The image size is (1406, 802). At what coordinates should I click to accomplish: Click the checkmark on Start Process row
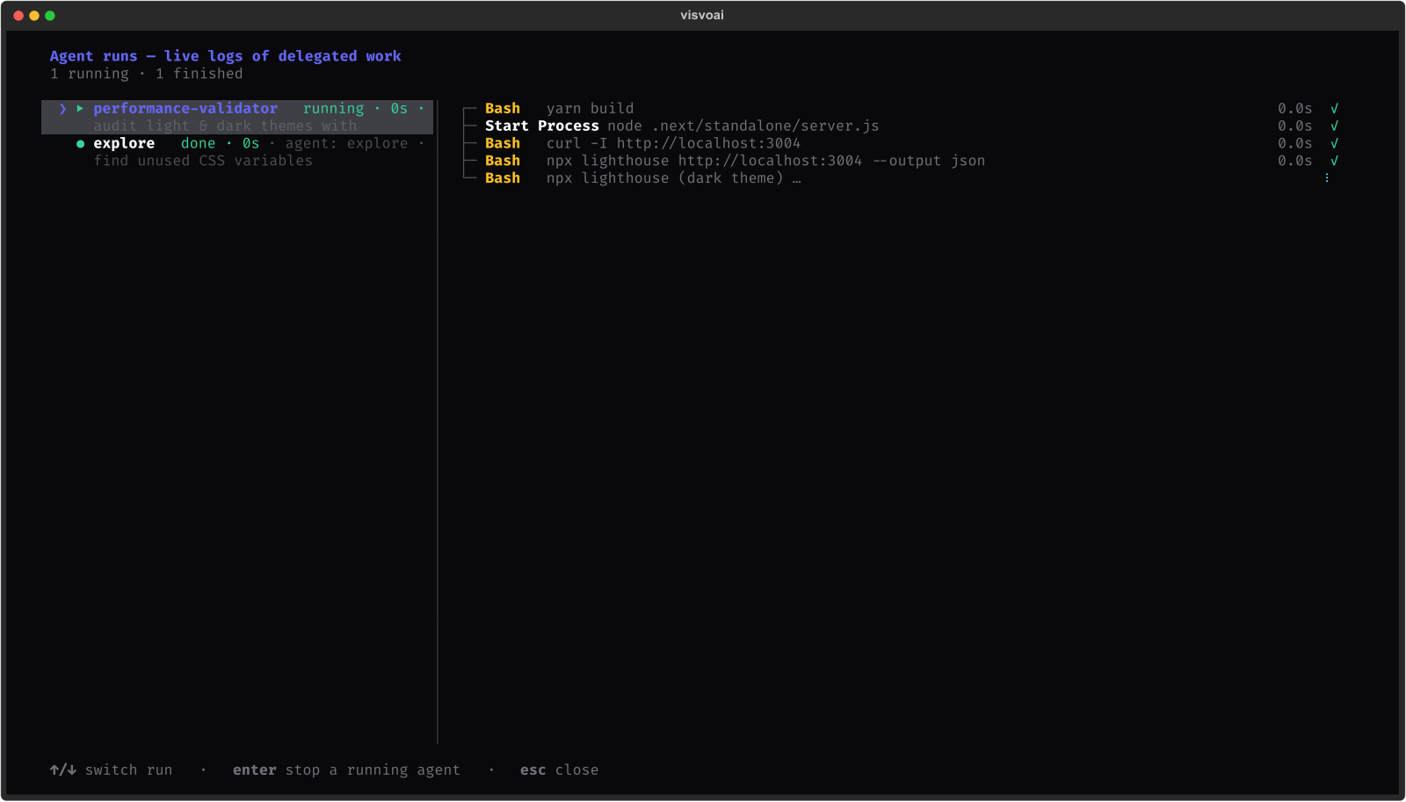[1334, 126]
